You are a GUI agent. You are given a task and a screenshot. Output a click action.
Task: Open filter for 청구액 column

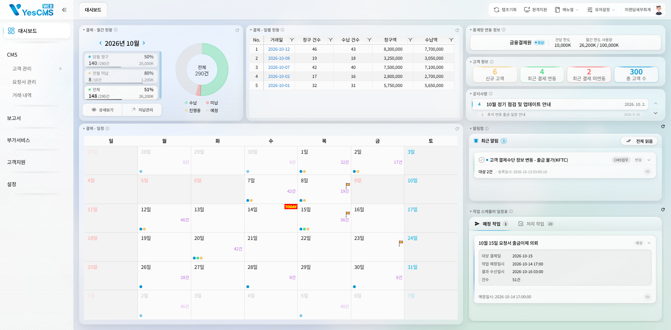click(410, 40)
